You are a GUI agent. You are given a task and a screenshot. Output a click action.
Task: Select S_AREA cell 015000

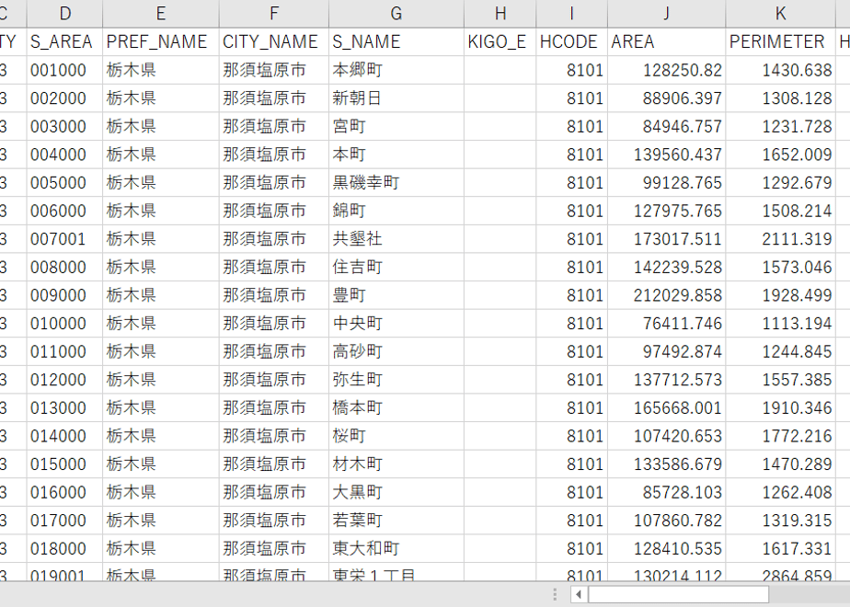[x=64, y=464]
